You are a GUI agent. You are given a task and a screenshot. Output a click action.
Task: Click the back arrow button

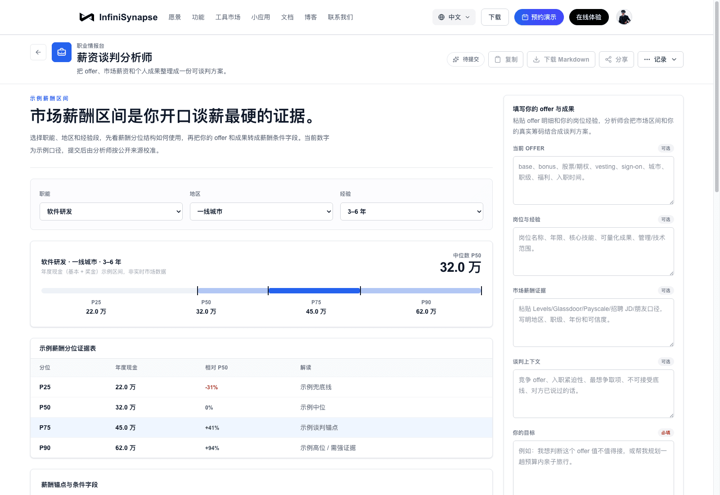tap(38, 52)
